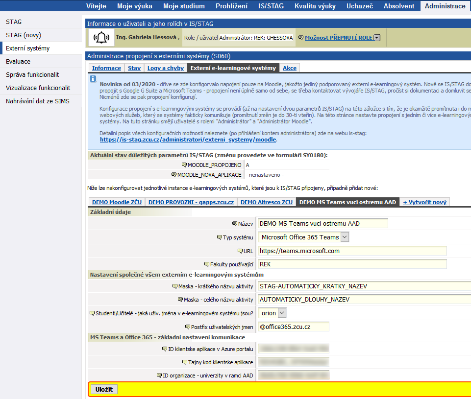Click the Uložit button
The image size is (471, 399).
pyautogui.click(x=104, y=389)
